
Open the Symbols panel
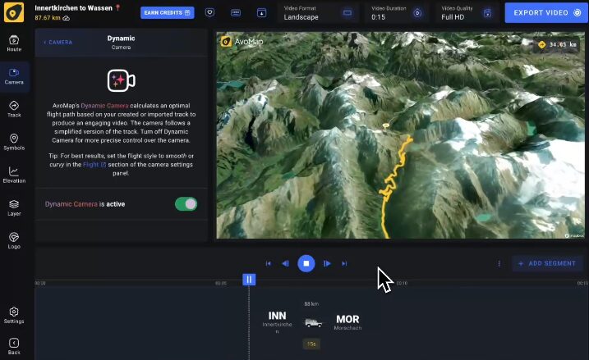pos(14,142)
